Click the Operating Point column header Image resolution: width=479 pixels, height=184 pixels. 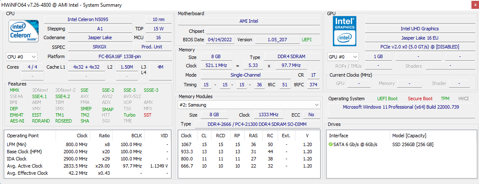[30, 136]
